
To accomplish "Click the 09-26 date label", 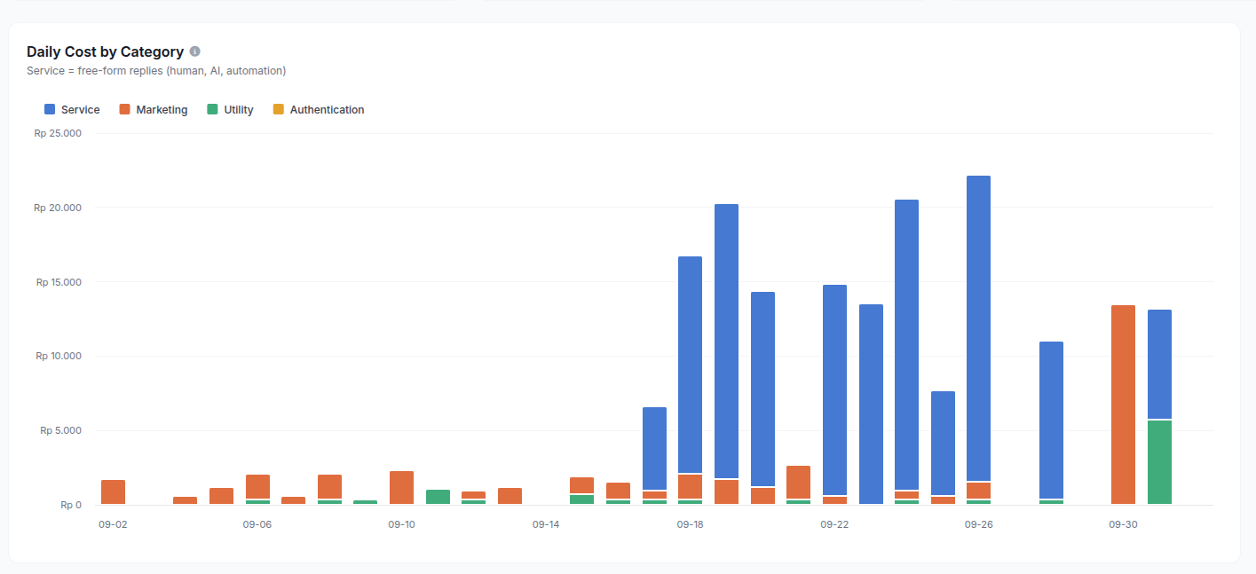I will click(978, 524).
